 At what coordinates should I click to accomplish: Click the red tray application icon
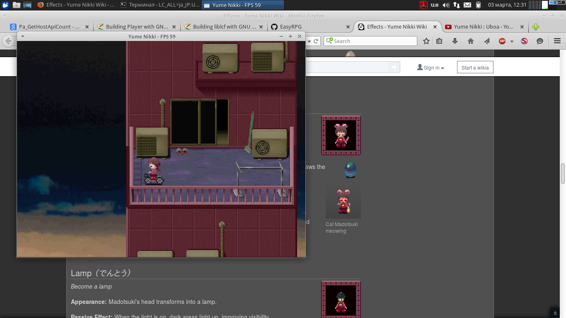point(423,5)
